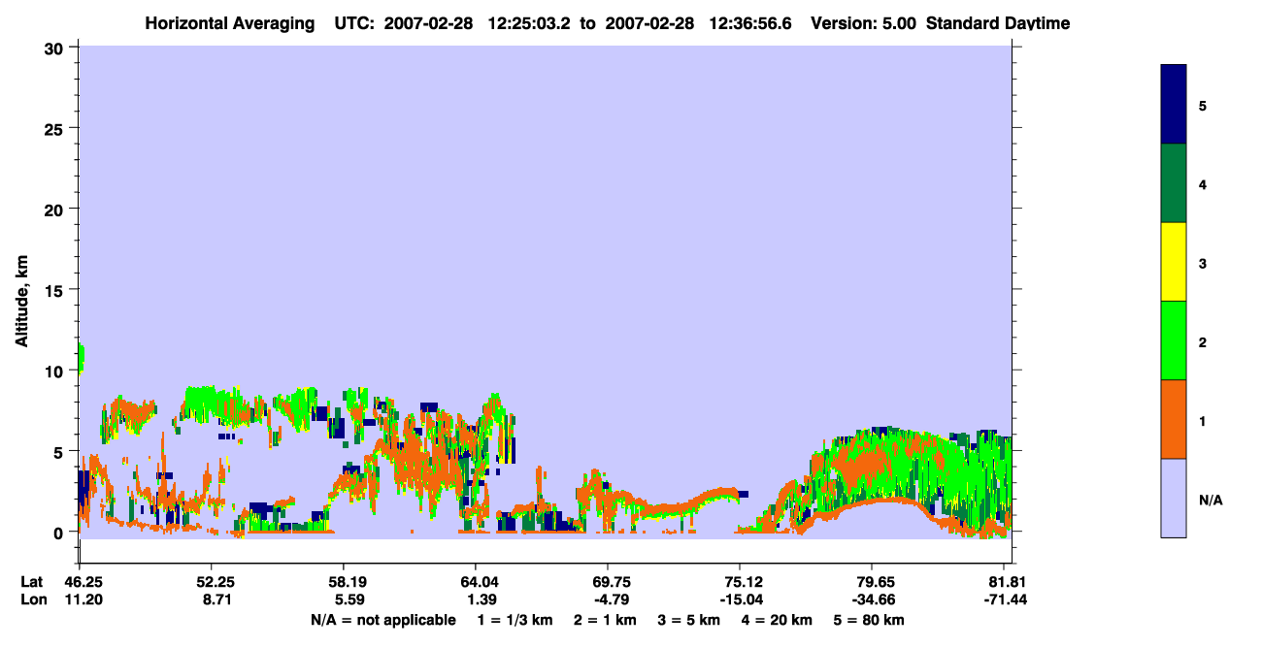
Task: Click the 'Lon' row label
Action: coord(32,599)
